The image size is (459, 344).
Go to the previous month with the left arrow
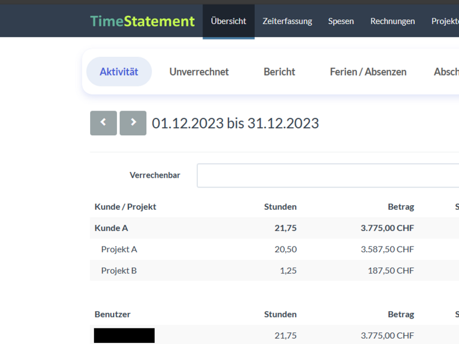[x=103, y=123]
